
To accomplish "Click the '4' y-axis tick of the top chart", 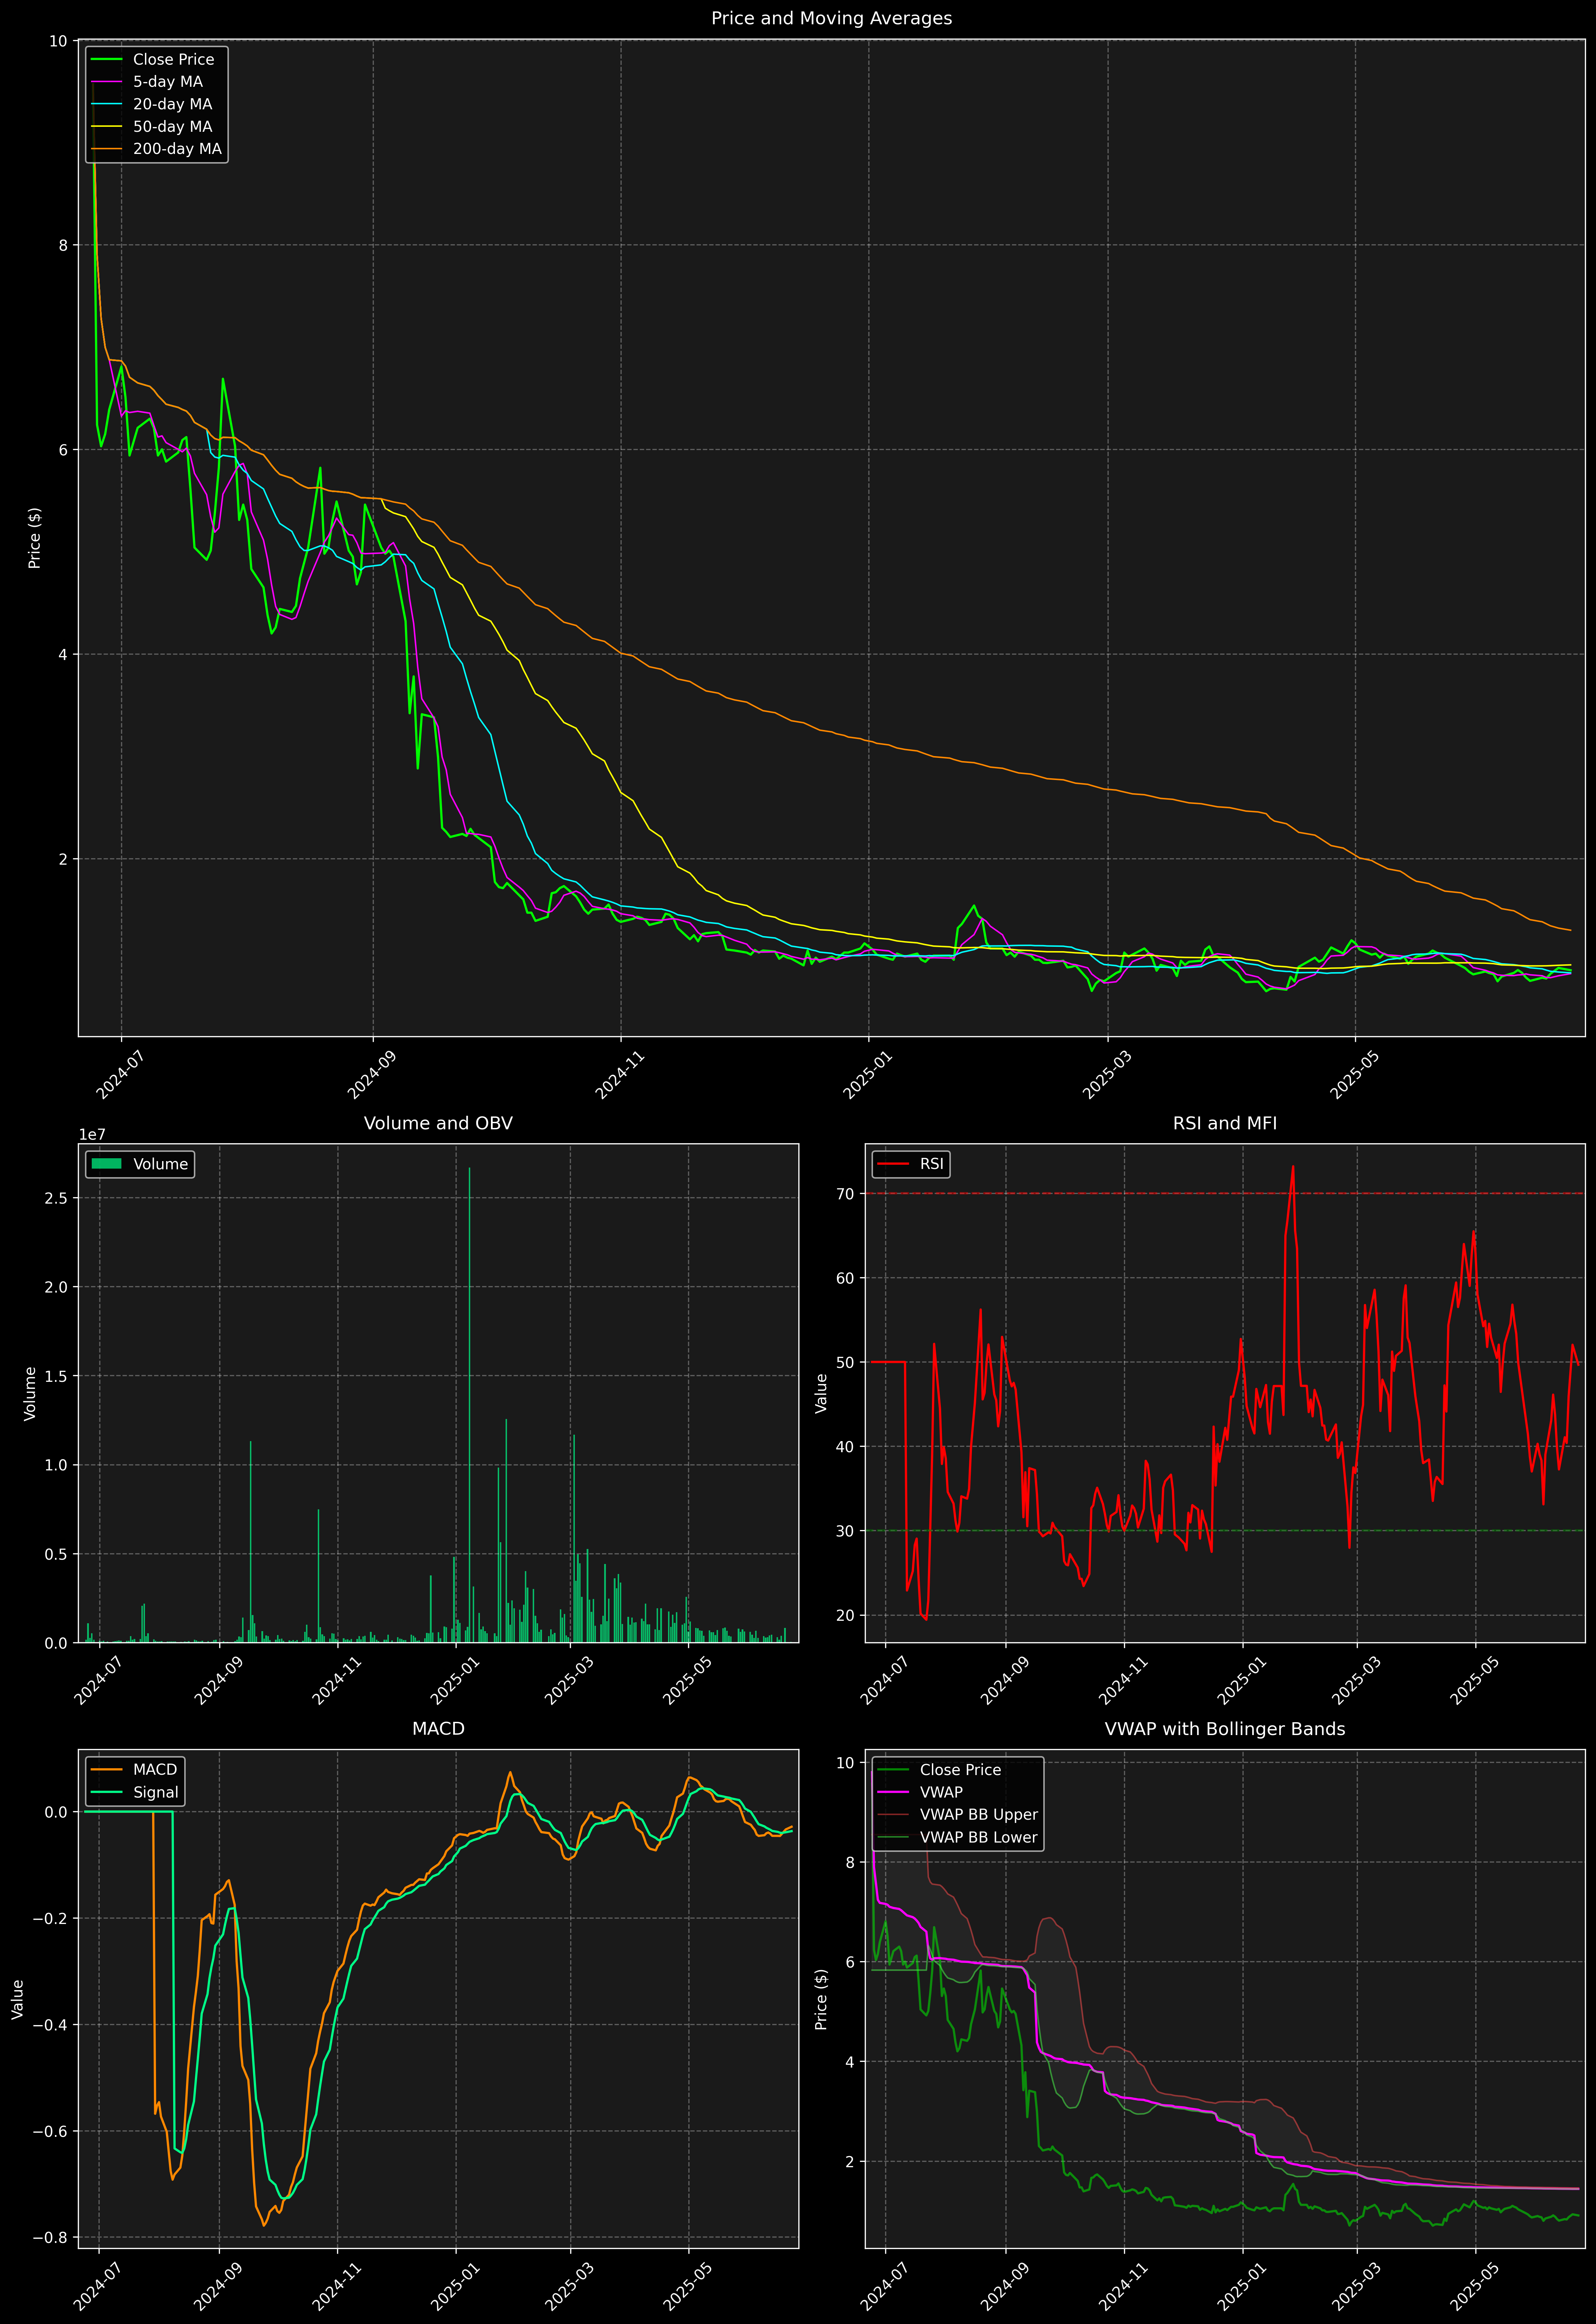I will pos(63,655).
